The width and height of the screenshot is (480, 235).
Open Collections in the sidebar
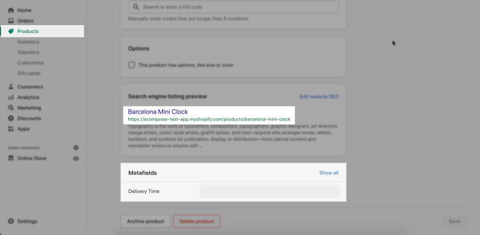point(30,63)
